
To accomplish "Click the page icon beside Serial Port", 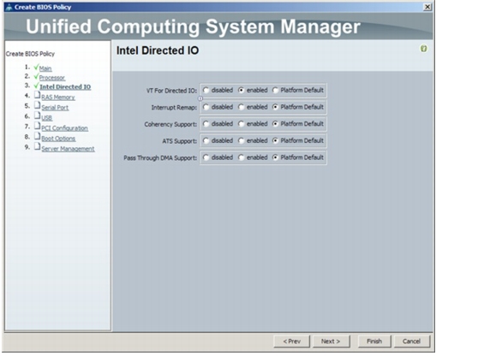I will pyautogui.click(x=37, y=105).
